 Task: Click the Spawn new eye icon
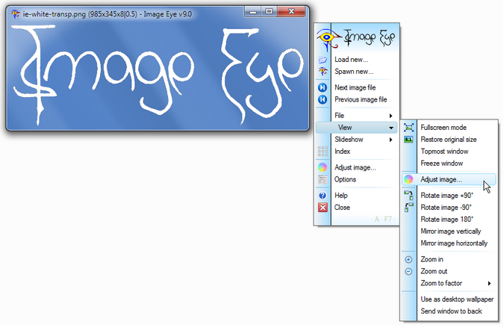click(x=323, y=72)
